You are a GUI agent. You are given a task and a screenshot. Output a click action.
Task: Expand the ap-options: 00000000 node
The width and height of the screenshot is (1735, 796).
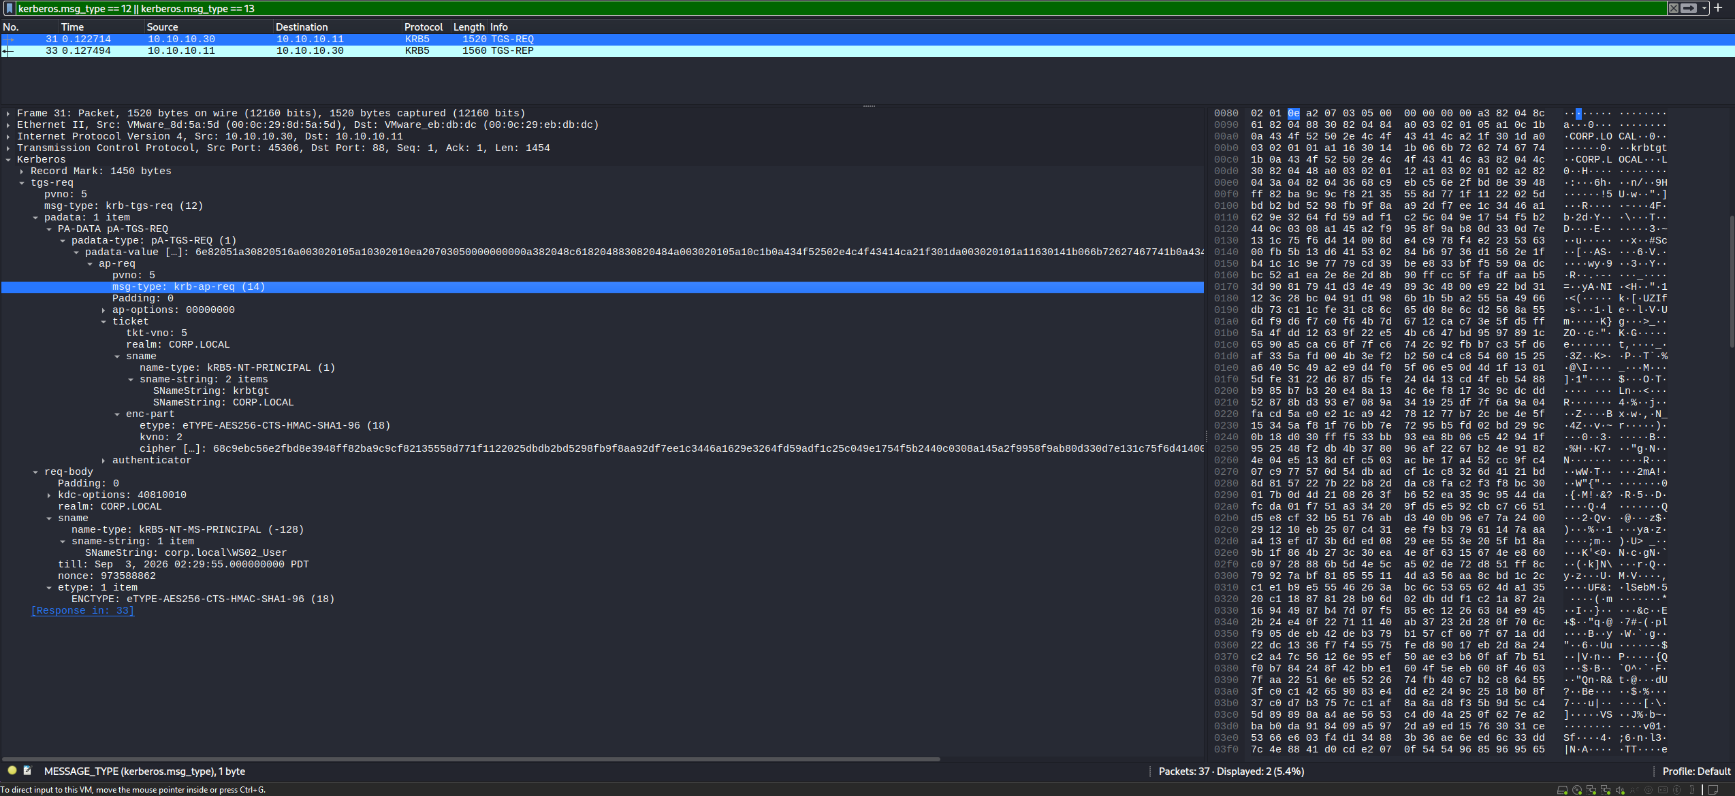104,310
